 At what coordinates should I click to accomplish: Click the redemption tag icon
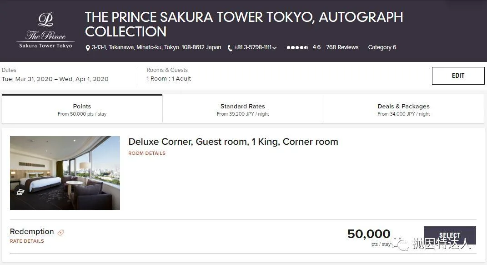[x=61, y=232]
